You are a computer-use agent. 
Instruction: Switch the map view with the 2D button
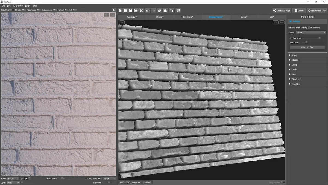[x=122, y=22]
